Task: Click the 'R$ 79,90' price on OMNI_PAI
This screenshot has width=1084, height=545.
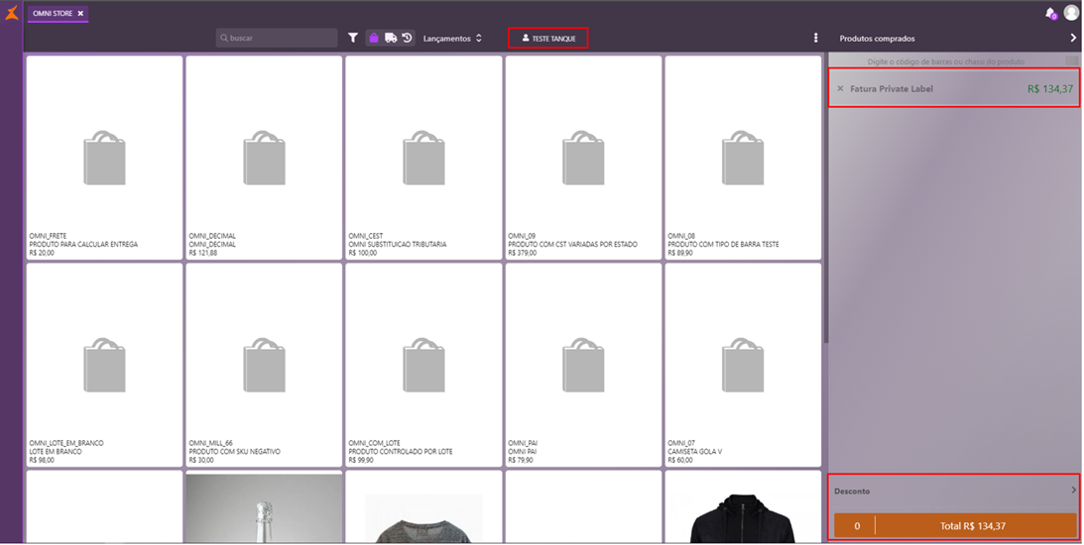Action: point(521,460)
